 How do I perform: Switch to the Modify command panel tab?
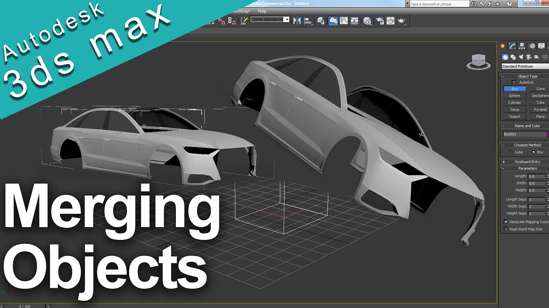[x=512, y=46]
